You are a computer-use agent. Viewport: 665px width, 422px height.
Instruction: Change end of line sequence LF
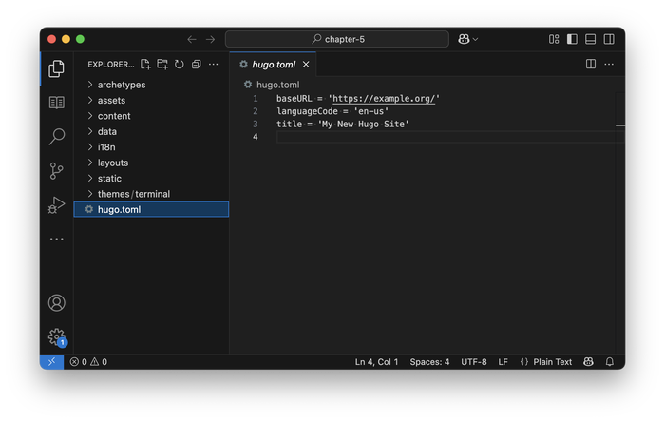(x=503, y=362)
